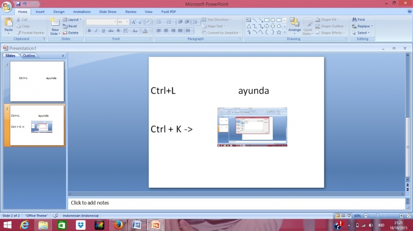Open the Font Color dropdown arrow
Image resolution: width=413 pixels, height=231 pixels.
150,30
